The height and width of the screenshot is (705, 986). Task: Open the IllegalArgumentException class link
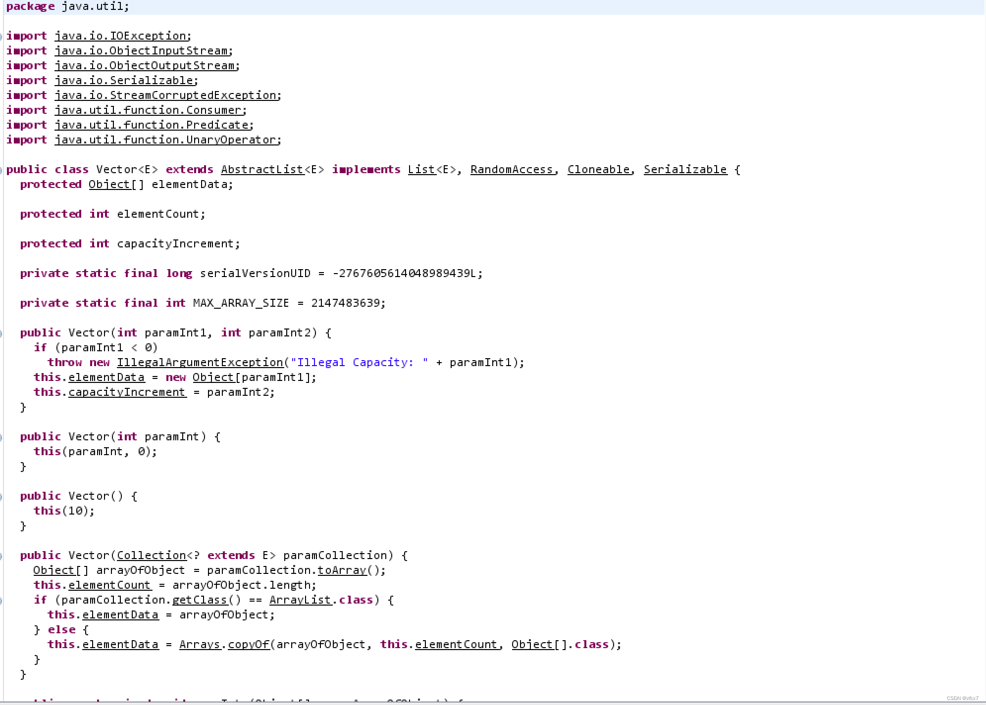[200, 363]
